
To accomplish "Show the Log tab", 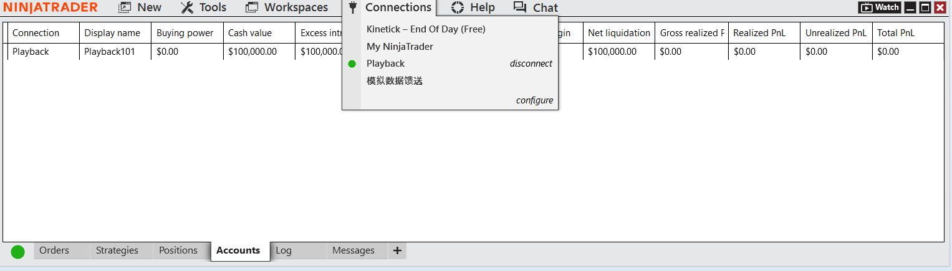I will click(x=284, y=250).
